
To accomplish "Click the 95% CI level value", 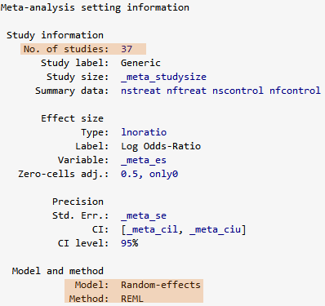I will point(130,243).
